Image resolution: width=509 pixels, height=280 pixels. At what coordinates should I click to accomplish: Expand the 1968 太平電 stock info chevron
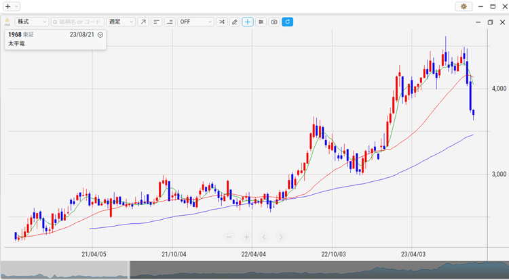pos(100,34)
